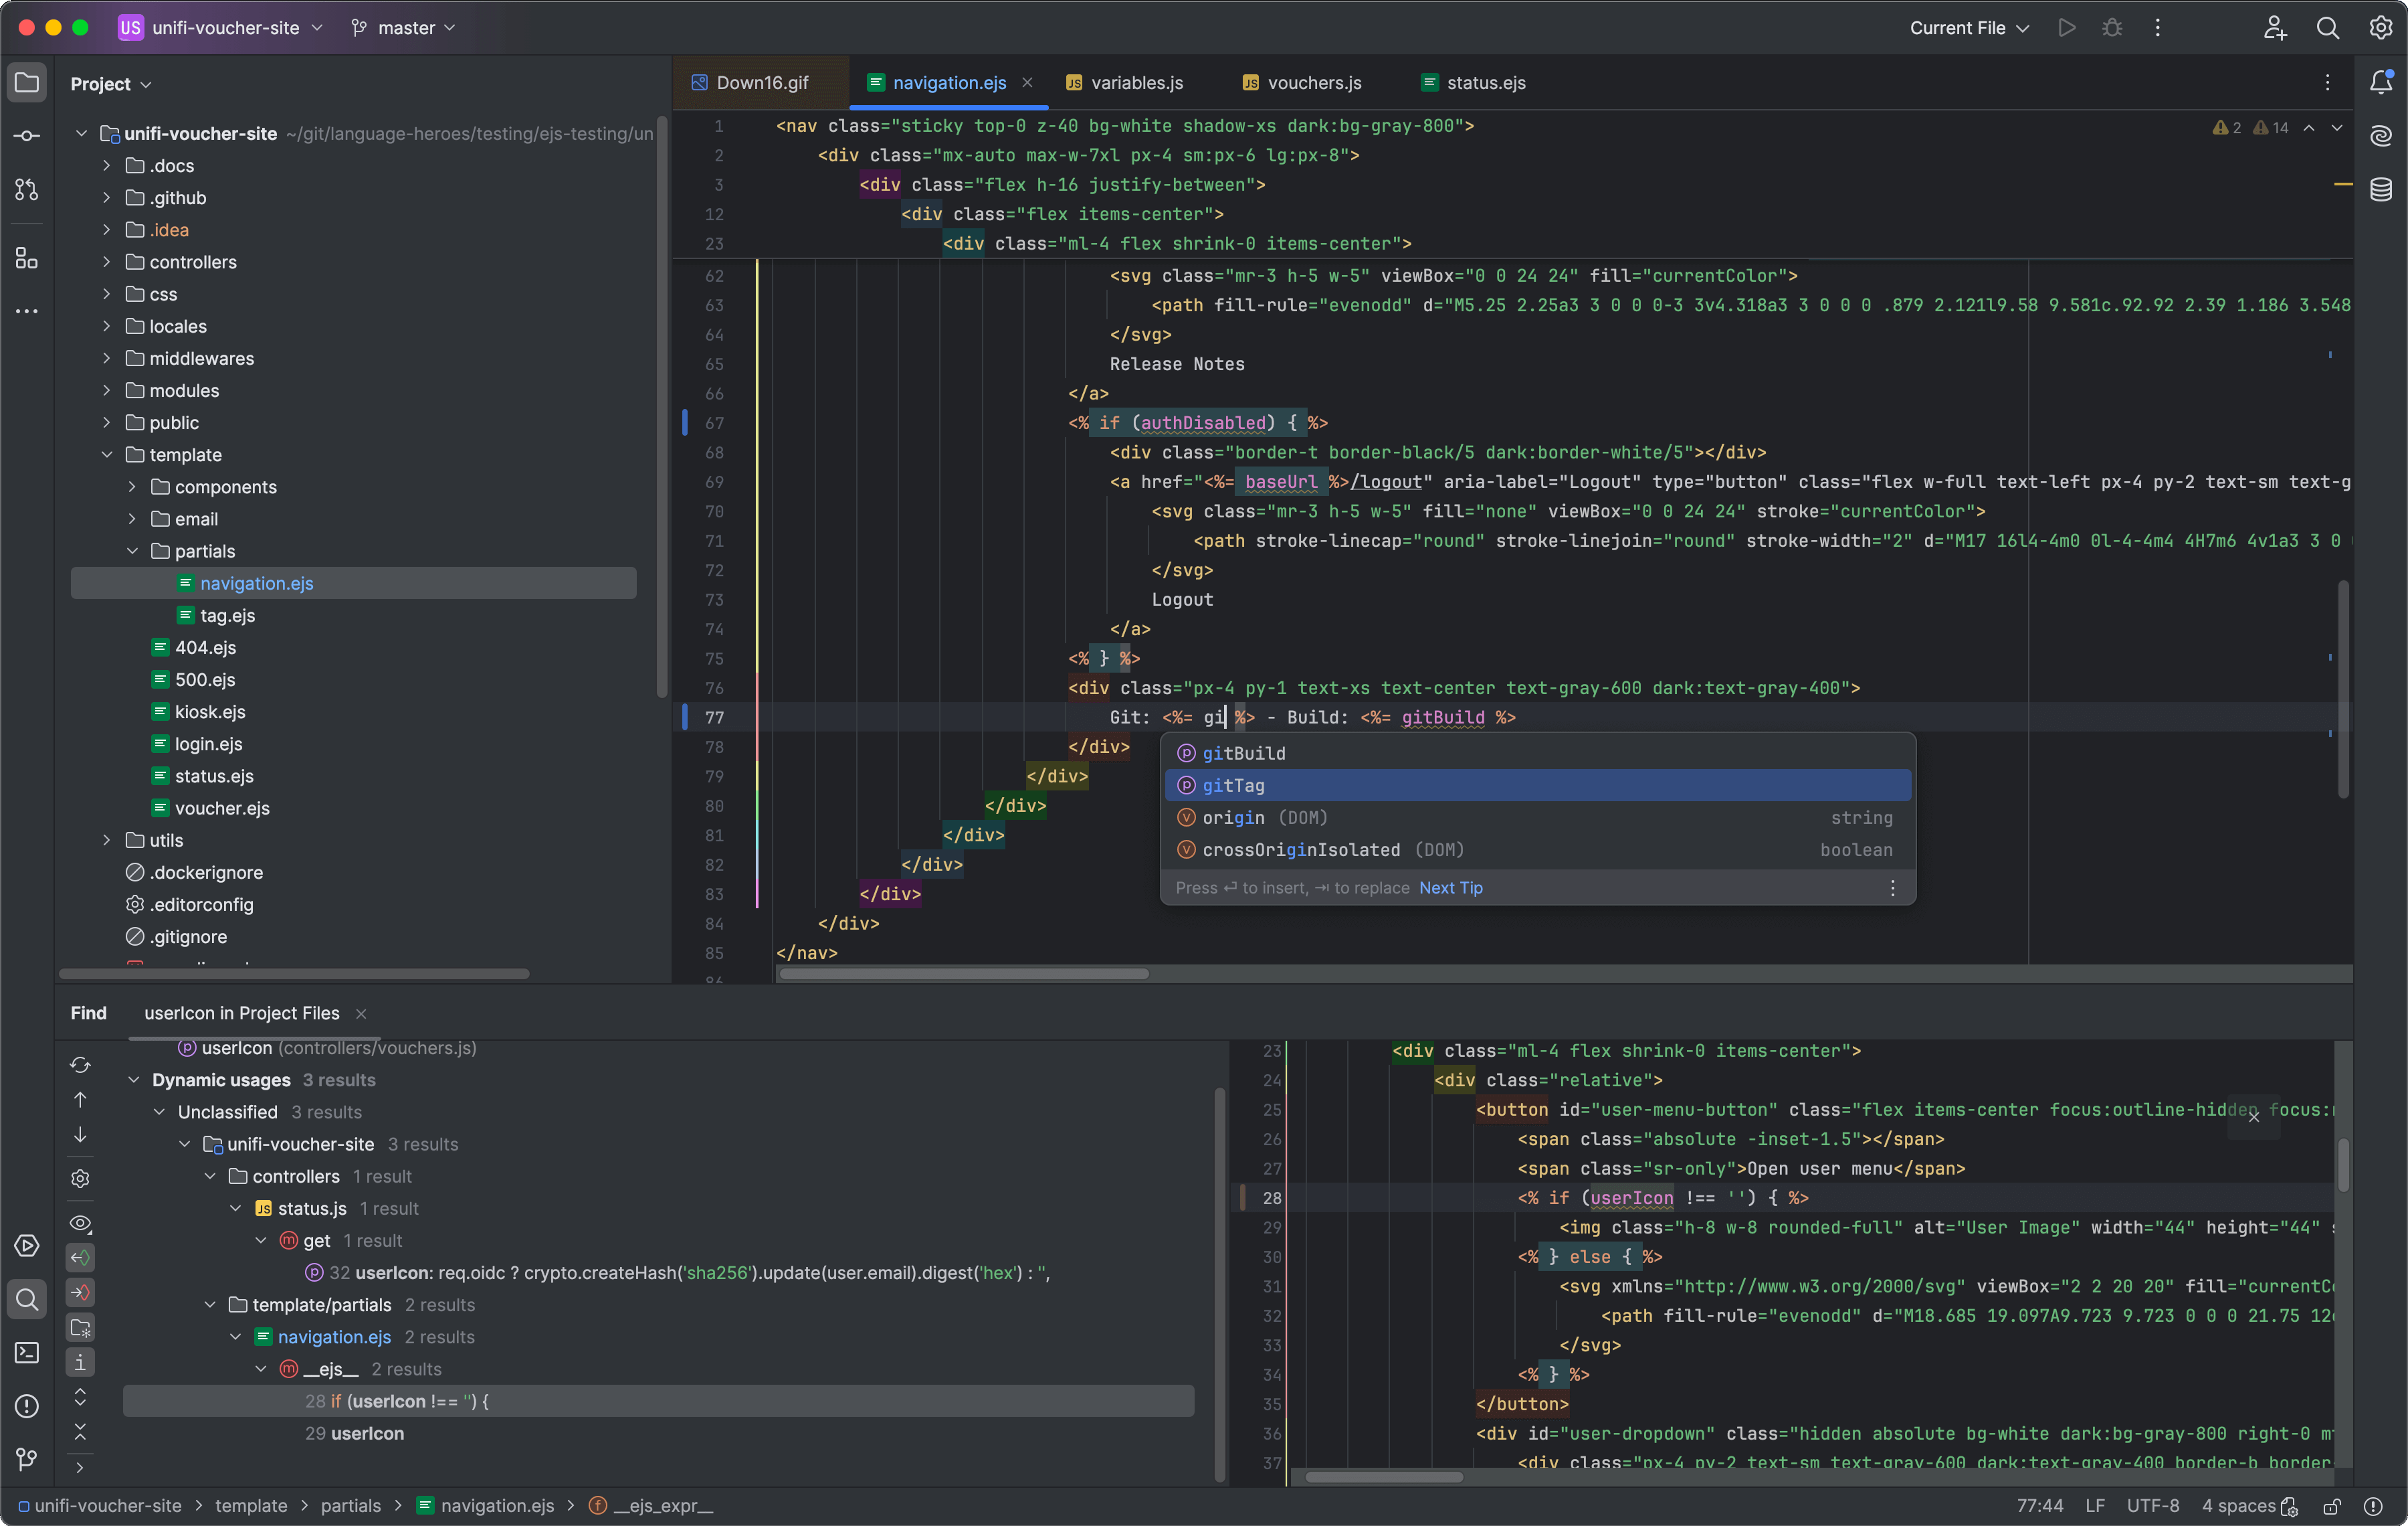Open the Git tool window
This screenshot has width=2408, height=1526.
tap(27, 1459)
